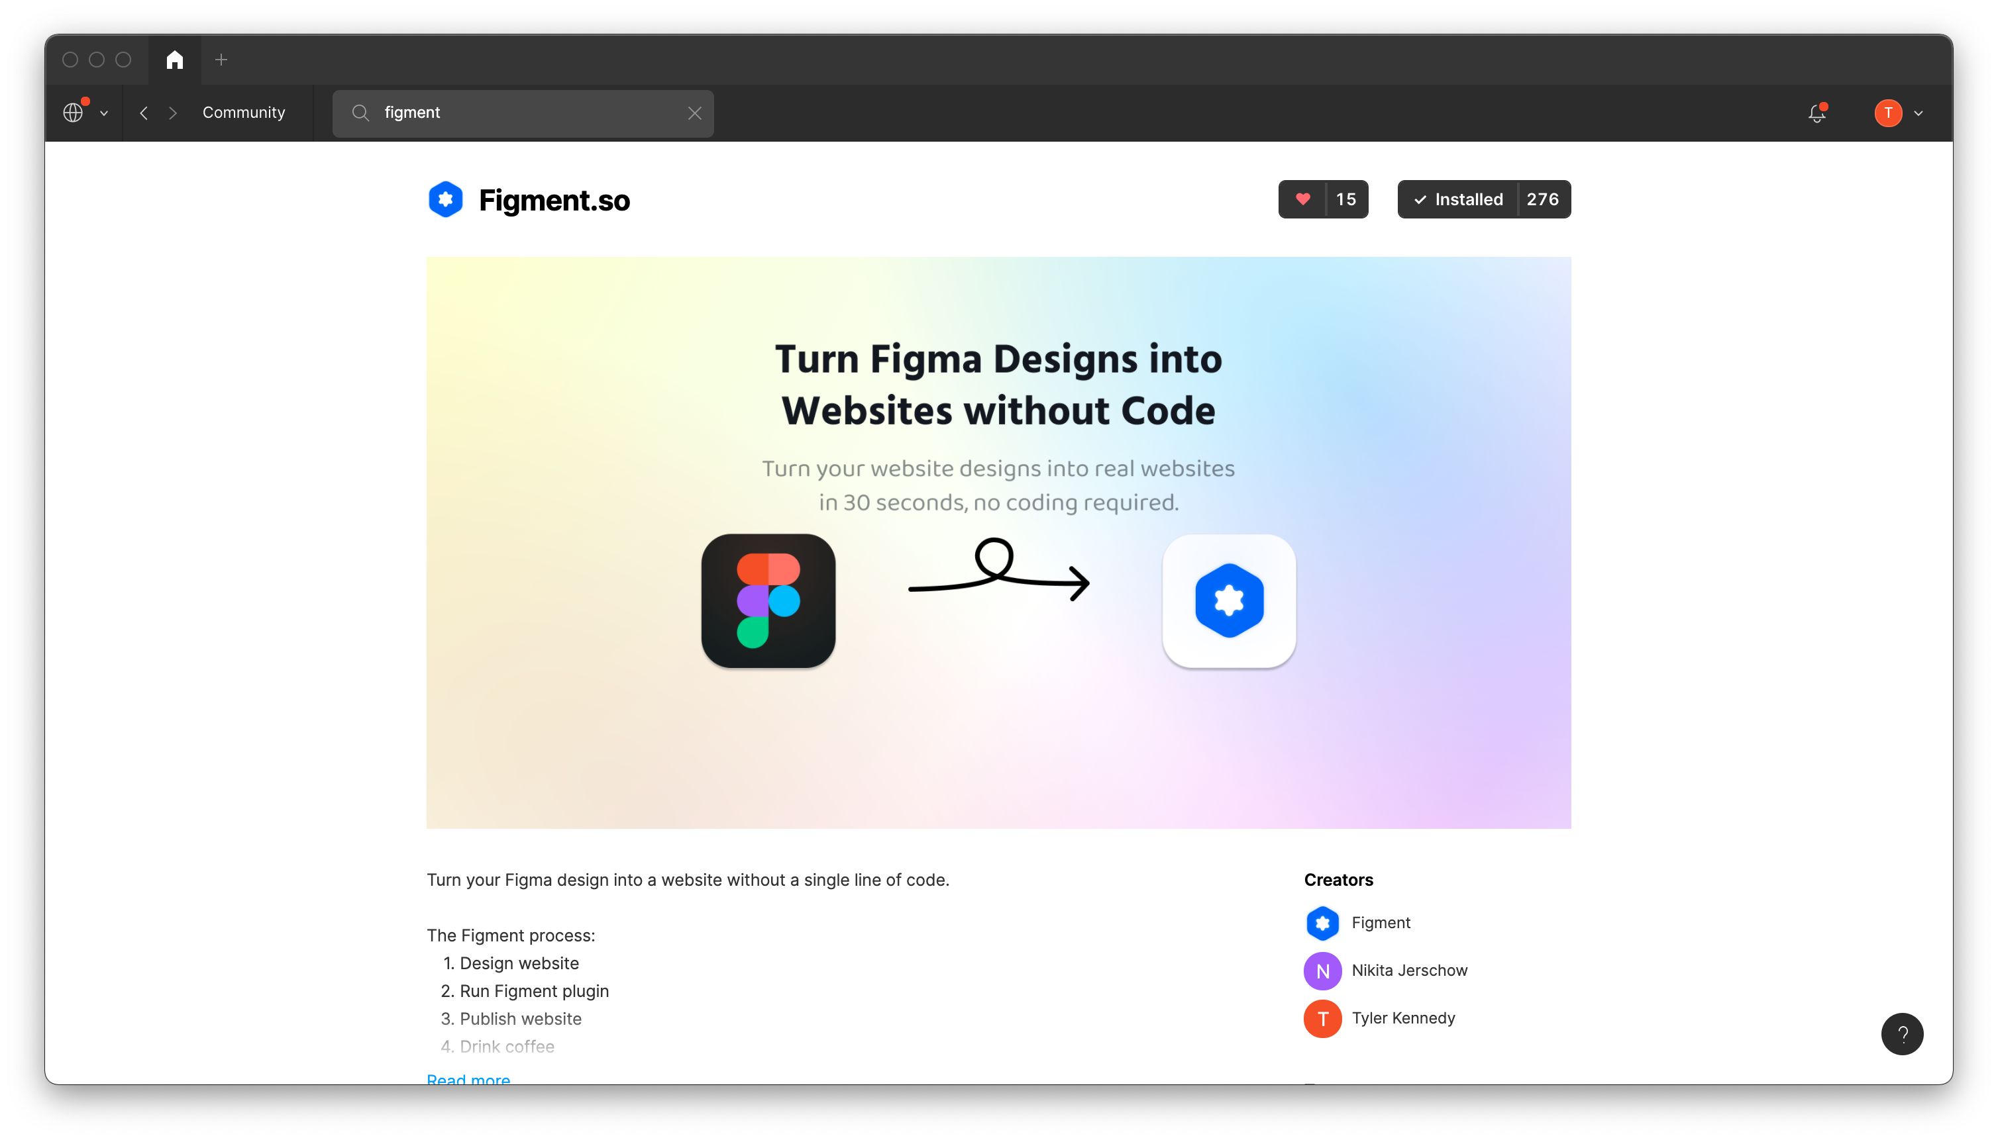Click Read more link

pos(468,1079)
